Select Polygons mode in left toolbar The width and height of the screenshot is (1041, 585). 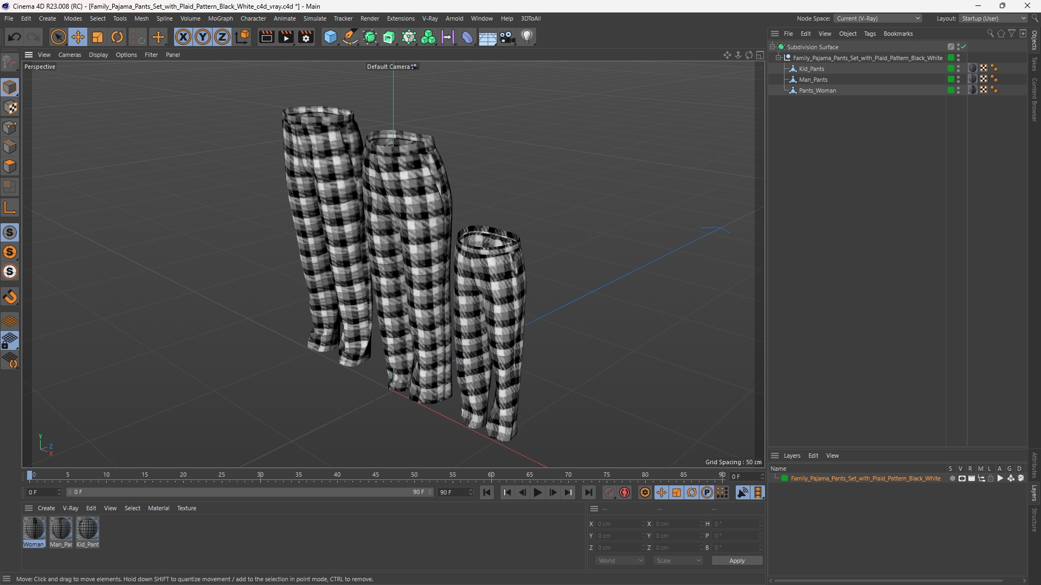coord(10,166)
